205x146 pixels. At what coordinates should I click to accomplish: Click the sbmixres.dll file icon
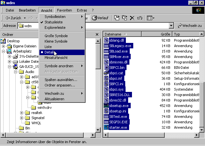pos(106,62)
